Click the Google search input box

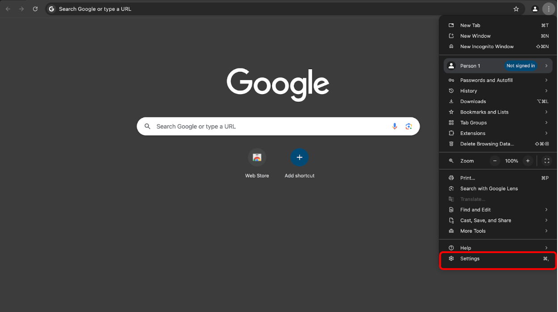click(x=278, y=126)
